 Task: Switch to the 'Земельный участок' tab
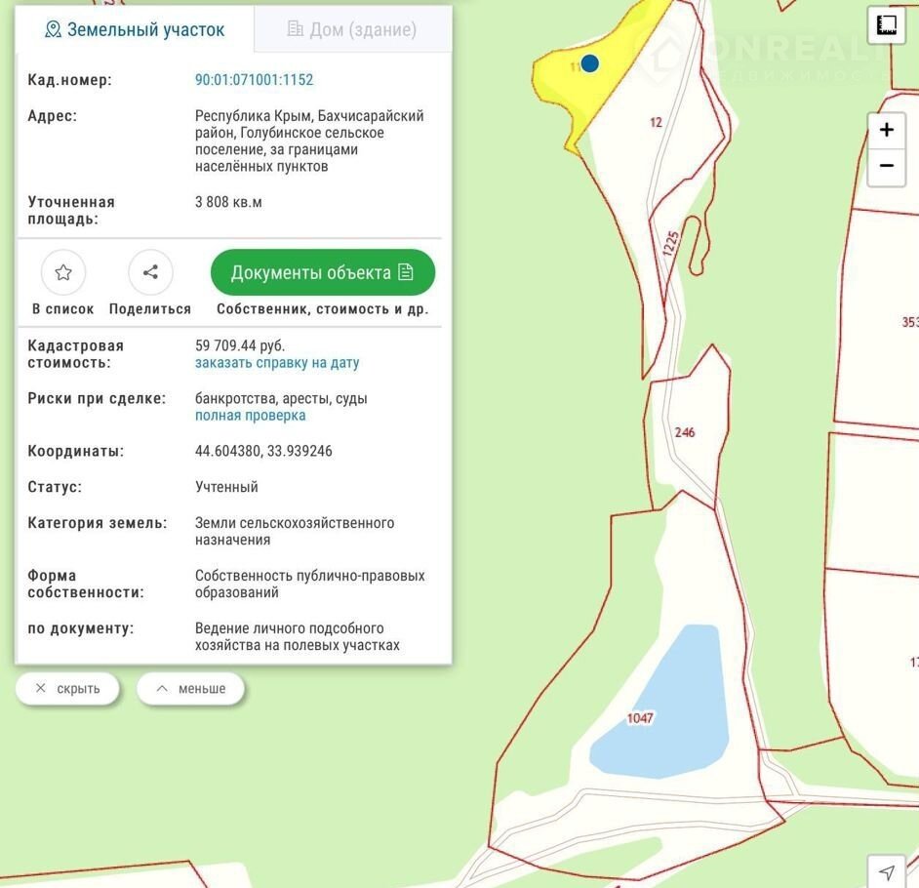click(x=135, y=29)
